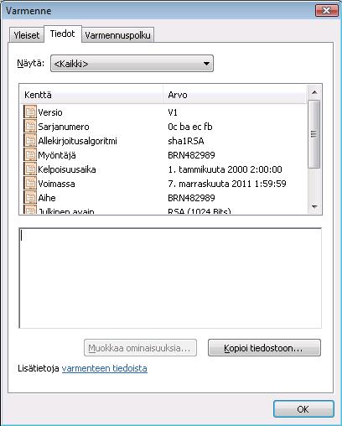Click the Kopioi tiedostoon button
Screen dimensions: 342x426
tap(264, 348)
